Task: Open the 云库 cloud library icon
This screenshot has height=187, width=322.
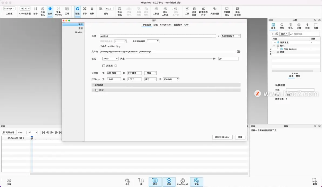Action: [x=9, y=182]
